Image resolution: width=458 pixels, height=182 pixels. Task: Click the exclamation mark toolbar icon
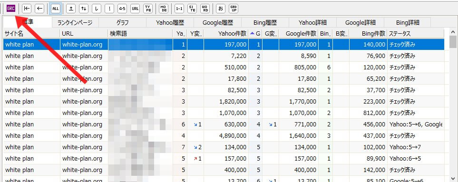pyautogui.click(x=109, y=9)
